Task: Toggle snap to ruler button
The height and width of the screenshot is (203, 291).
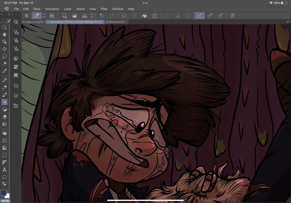Action: coord(199,15)
